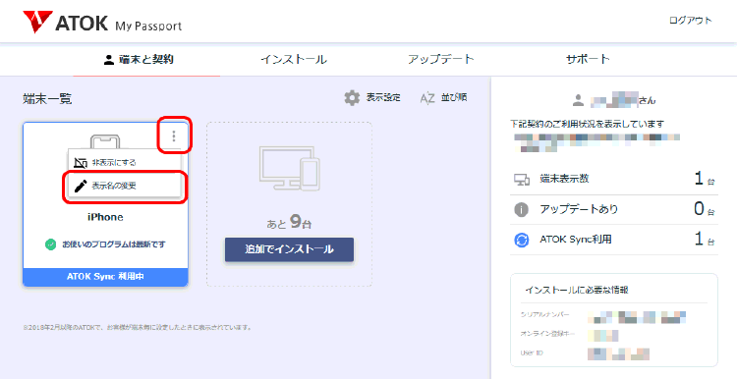The width and height of the screenshot is (737, 379).
Task: Click the 追加でインストール button
Action: pyautogui.click(x=289, y=249)
